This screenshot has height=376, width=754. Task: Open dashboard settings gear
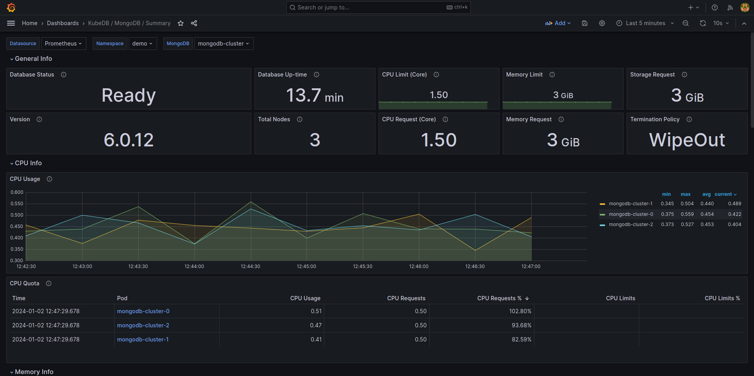(x=602, y=23)
